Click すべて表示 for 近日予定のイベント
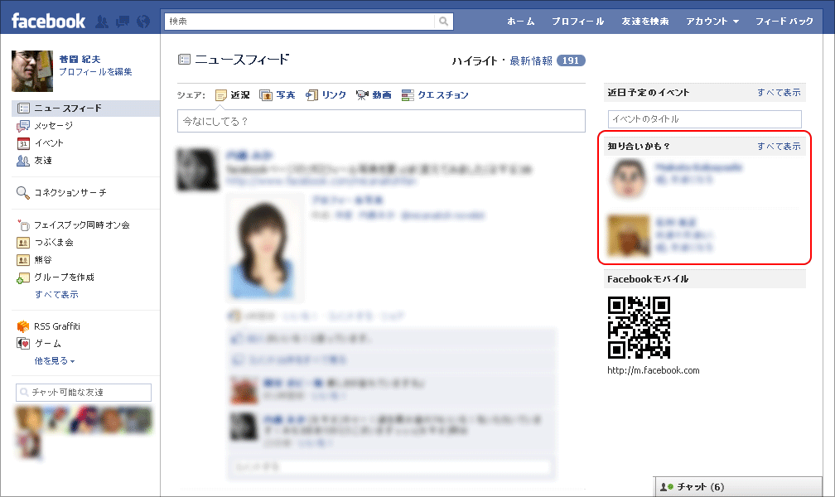Screen dimensions: 835x497 click(x=779, y=93)
